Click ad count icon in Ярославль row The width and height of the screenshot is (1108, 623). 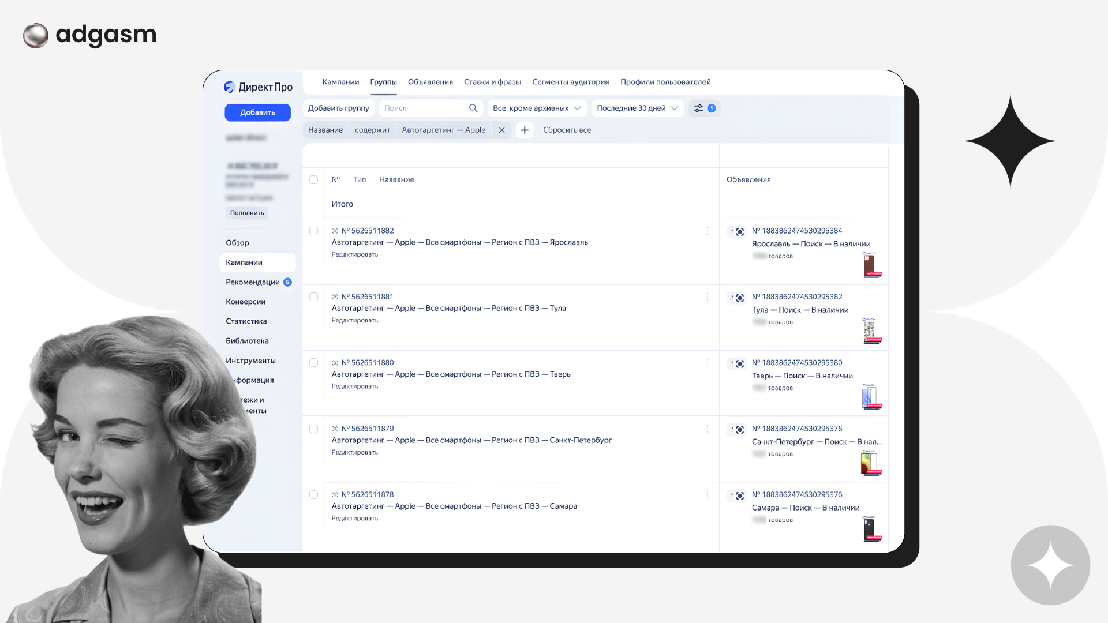[737, 232]
